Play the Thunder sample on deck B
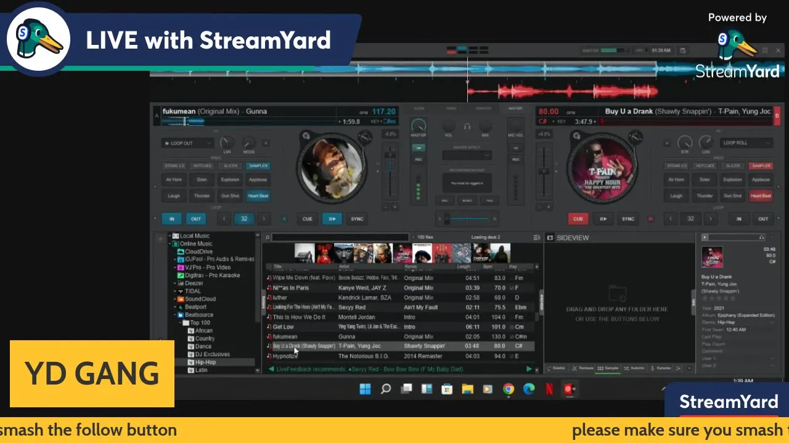Viewport: 789px width, 443px height. (705, 196)
